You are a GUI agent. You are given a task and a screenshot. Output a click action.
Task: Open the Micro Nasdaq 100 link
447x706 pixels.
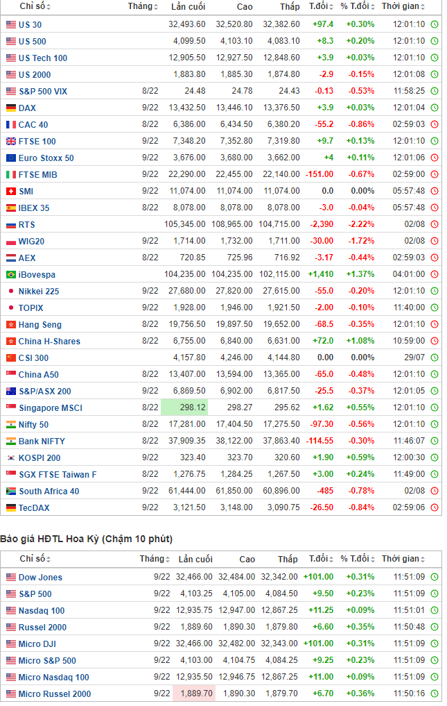coord(53,677)
